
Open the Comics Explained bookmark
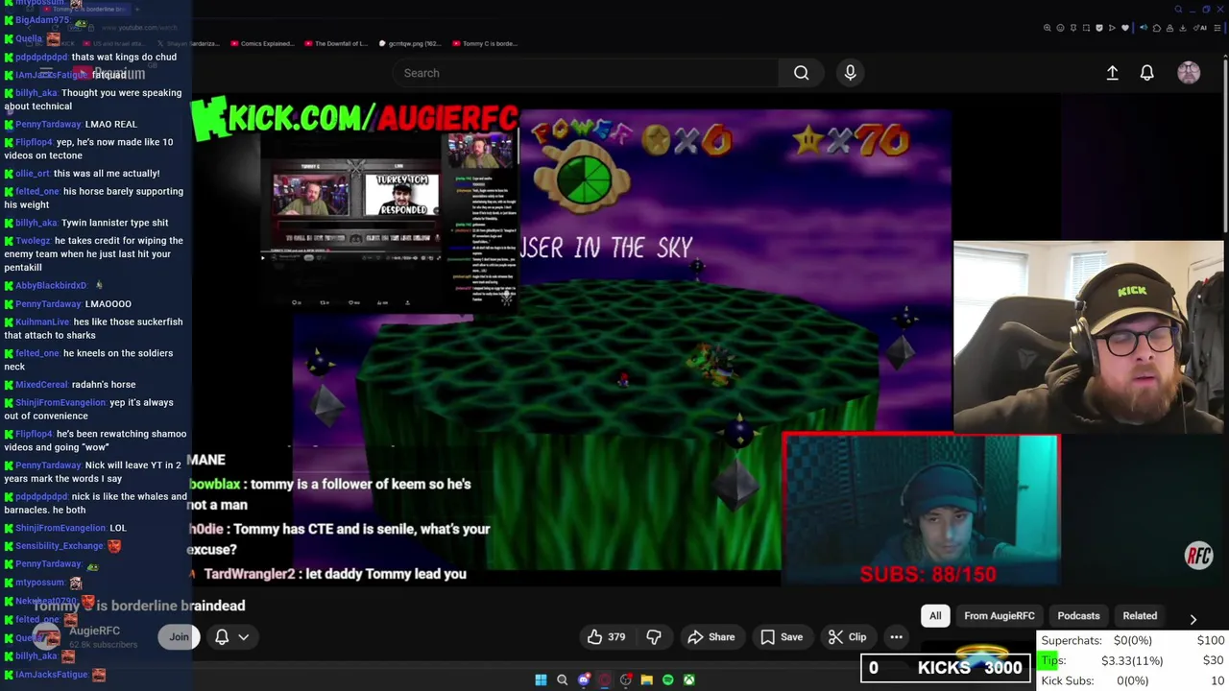click(x=261, y=43)
